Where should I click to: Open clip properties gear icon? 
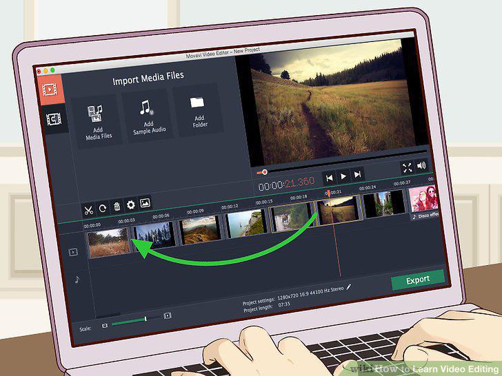[131, 205]
